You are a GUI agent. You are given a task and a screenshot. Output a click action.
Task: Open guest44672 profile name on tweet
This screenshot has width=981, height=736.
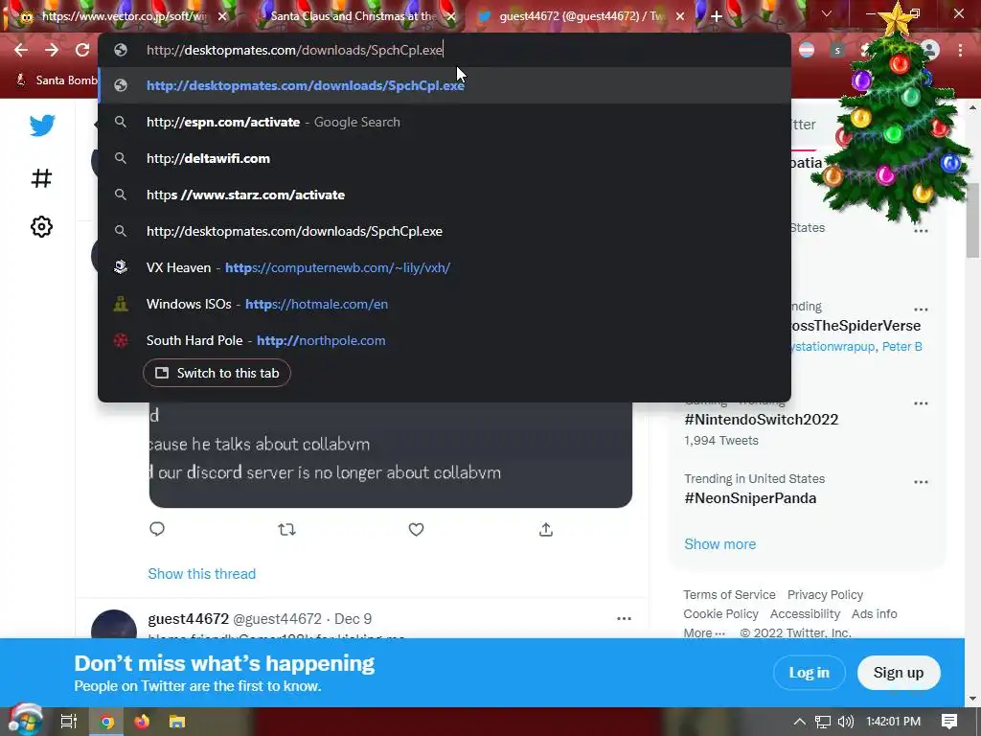(x=189, y=619)
